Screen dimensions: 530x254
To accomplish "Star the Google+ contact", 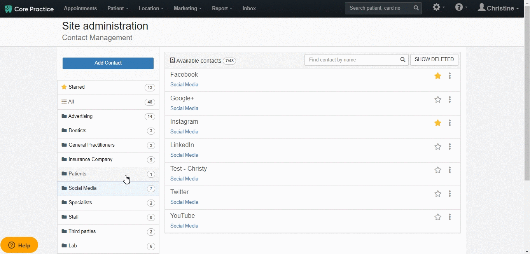I will click(x=438, y=100).
